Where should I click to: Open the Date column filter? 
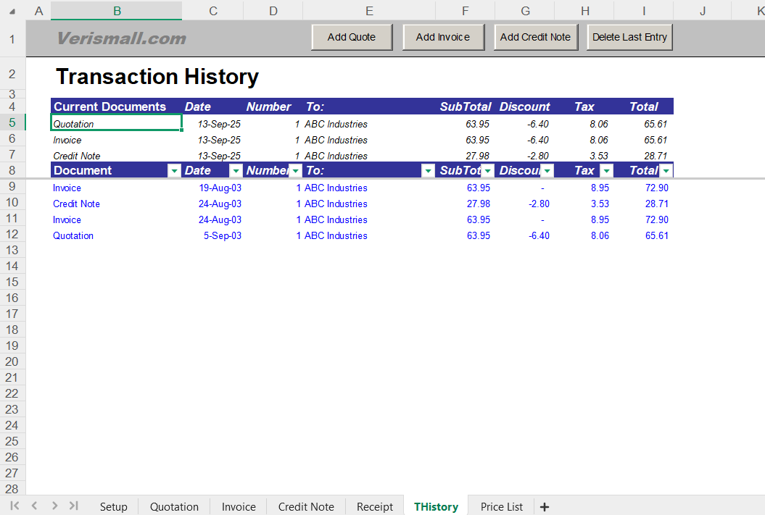235,170
